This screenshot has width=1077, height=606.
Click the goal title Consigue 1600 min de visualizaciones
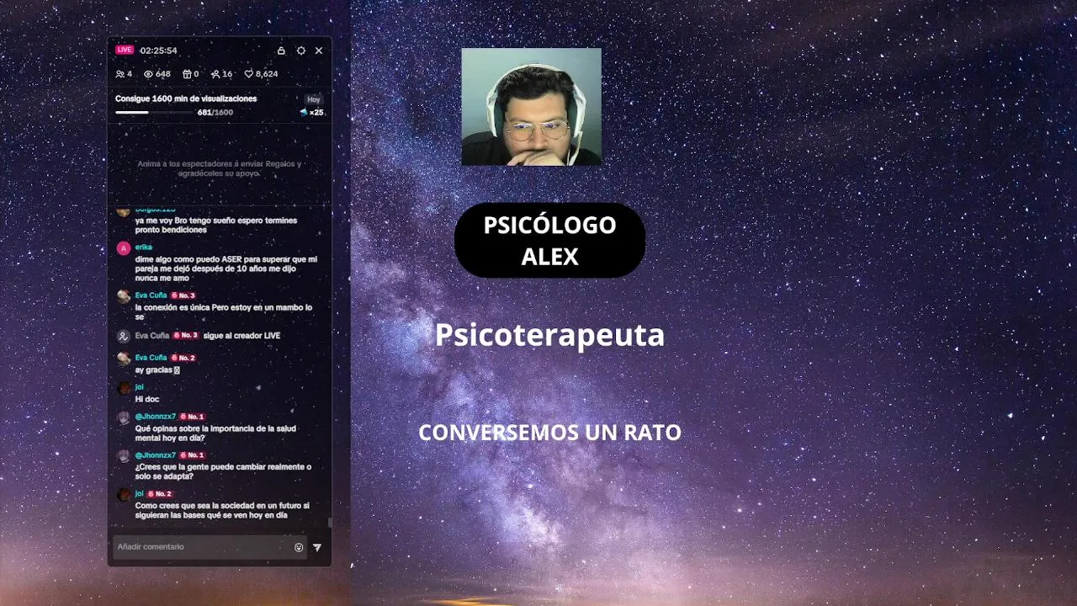[186, 98]
